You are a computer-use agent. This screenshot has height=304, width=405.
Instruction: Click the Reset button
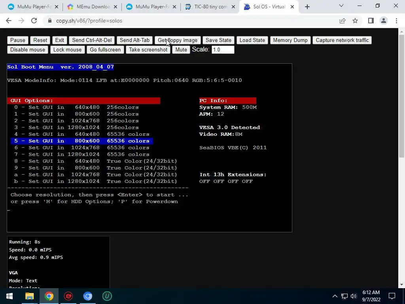40,40
